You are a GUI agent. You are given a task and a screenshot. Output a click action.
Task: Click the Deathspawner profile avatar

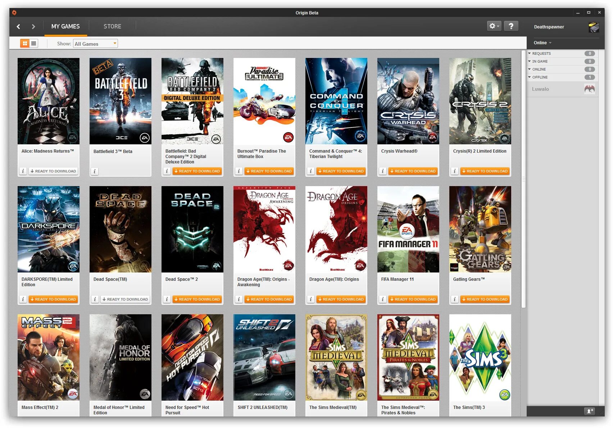pos(594,27)
